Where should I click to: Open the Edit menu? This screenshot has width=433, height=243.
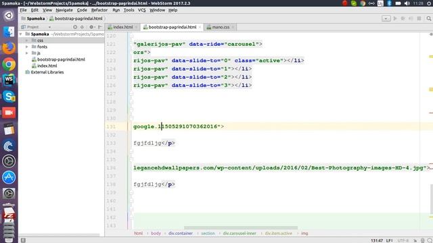point(35,10)
